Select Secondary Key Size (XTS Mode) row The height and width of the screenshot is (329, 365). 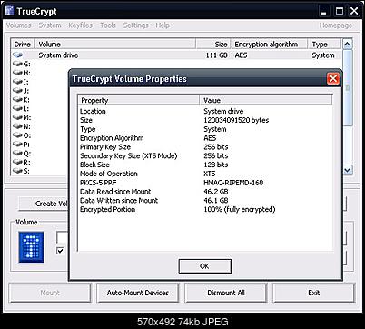206,156
